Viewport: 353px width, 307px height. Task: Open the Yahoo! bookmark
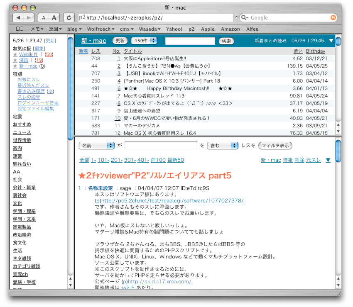(174, 29)
